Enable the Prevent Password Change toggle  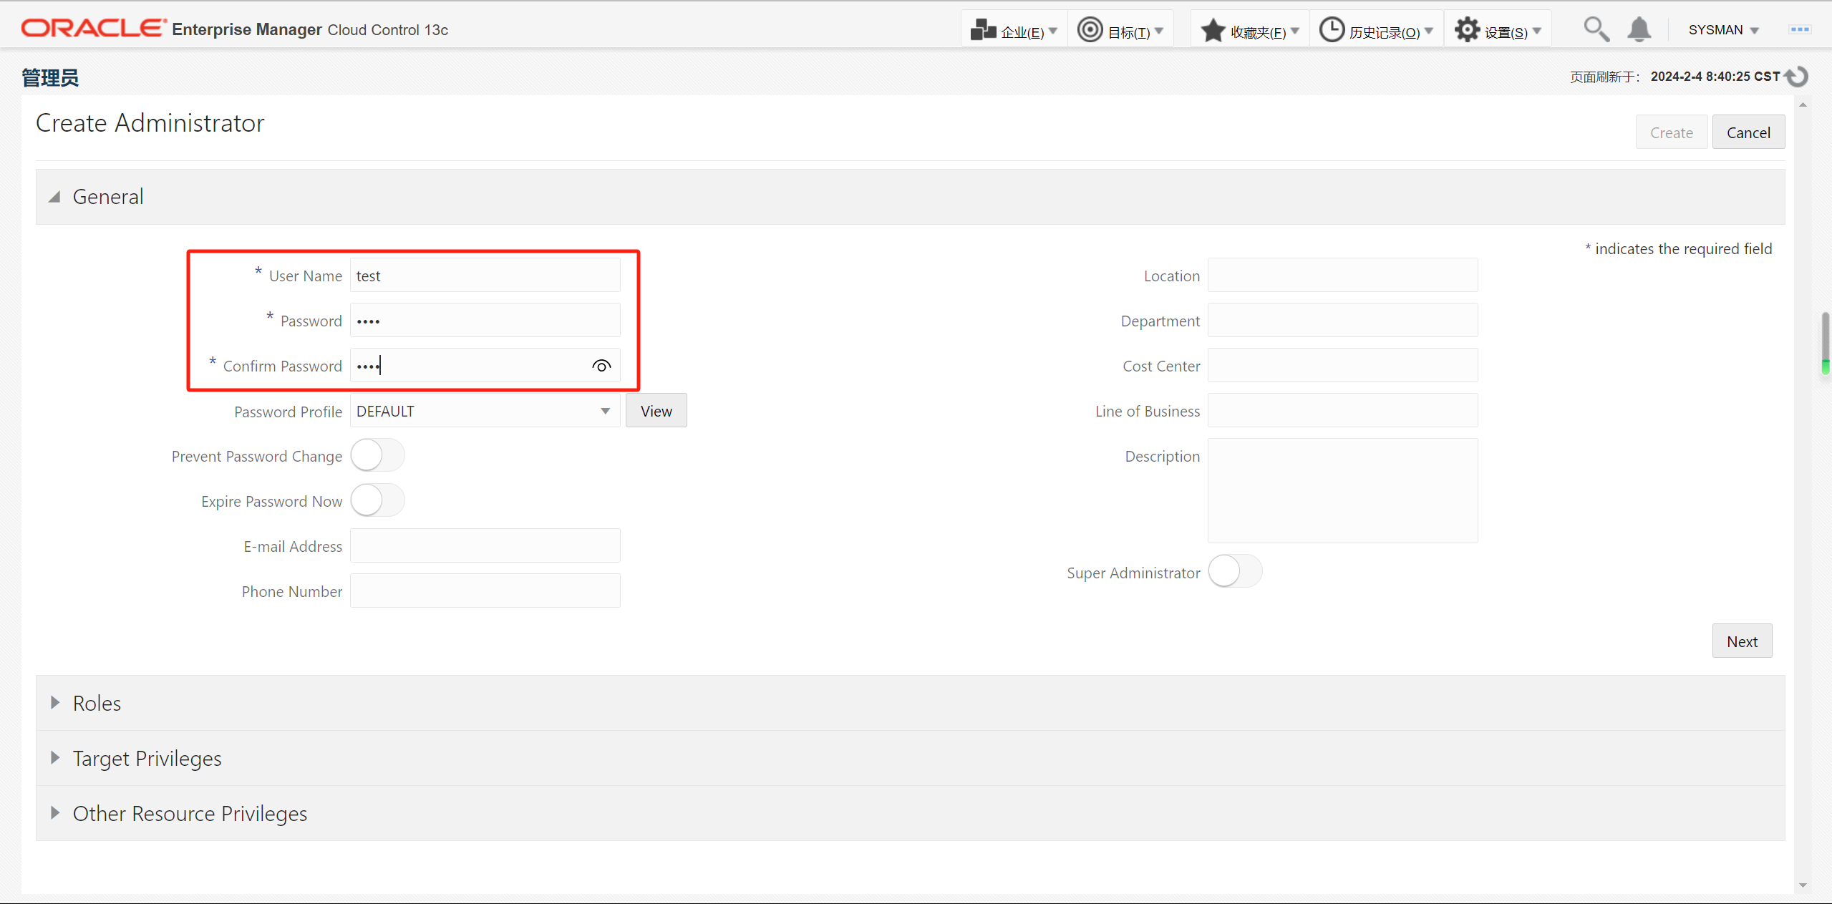377,456
